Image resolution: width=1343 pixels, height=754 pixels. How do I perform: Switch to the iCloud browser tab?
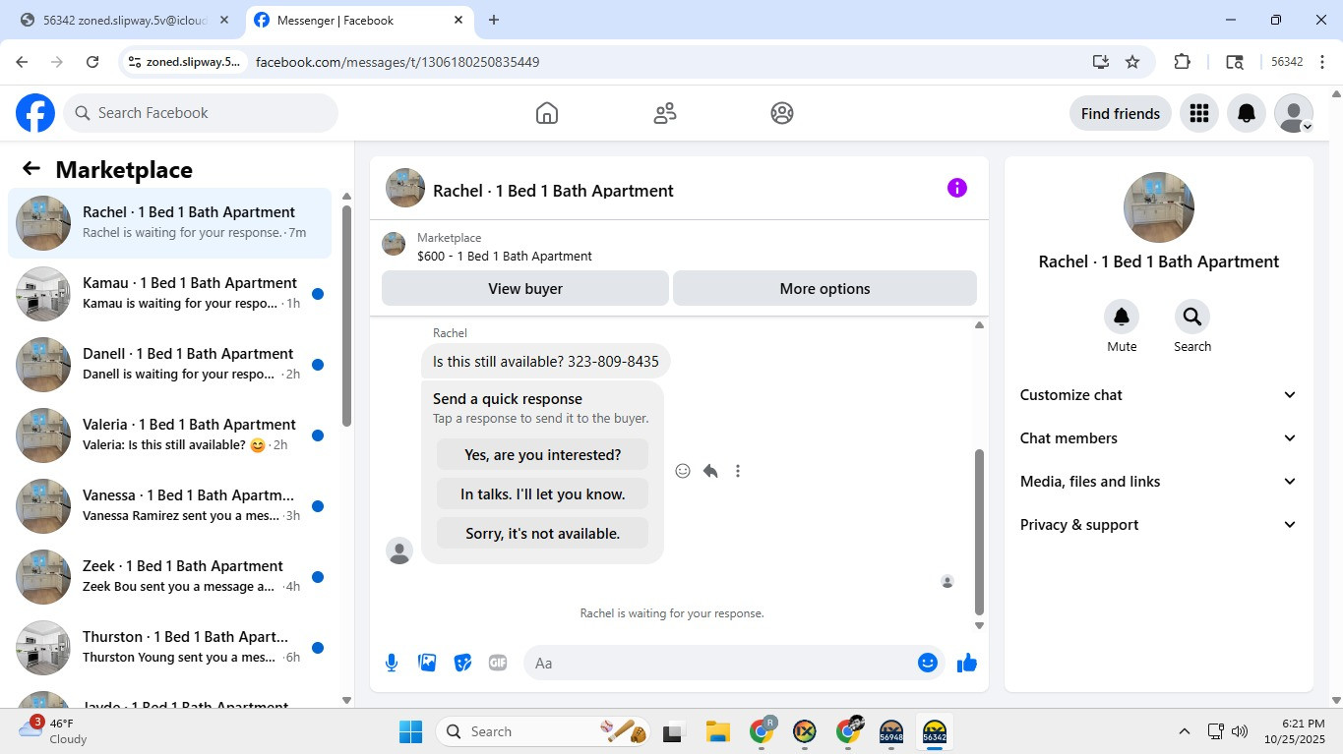coord(123,20)
